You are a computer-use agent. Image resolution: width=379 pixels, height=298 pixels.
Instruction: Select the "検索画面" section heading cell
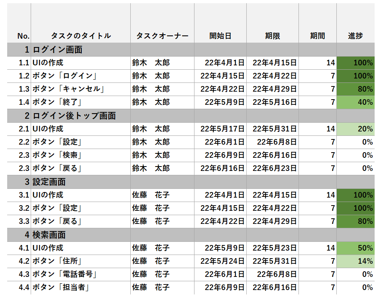point(49,235)
